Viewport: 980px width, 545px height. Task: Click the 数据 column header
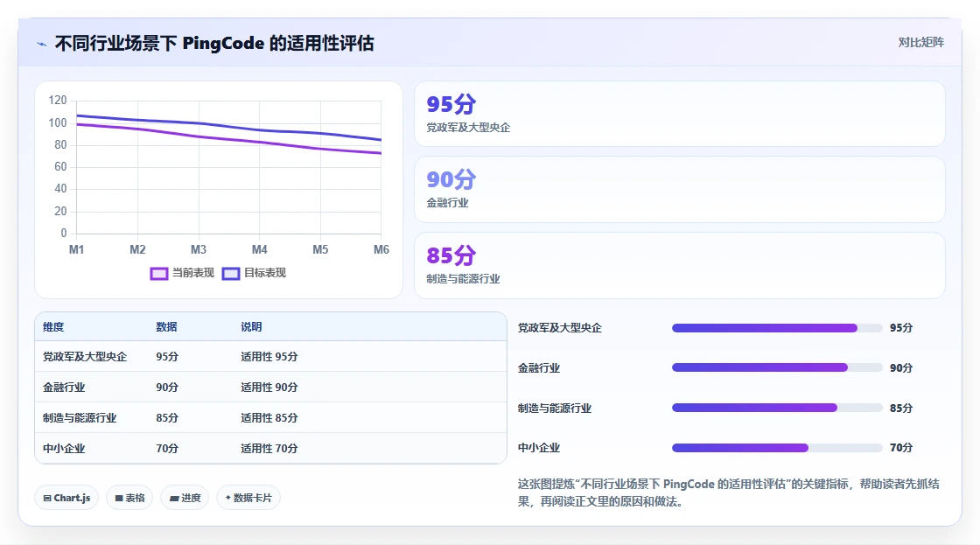tap(166, 327)
